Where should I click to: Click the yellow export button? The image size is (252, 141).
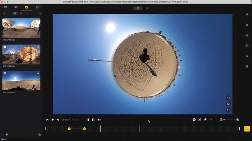tap(247, 129)
